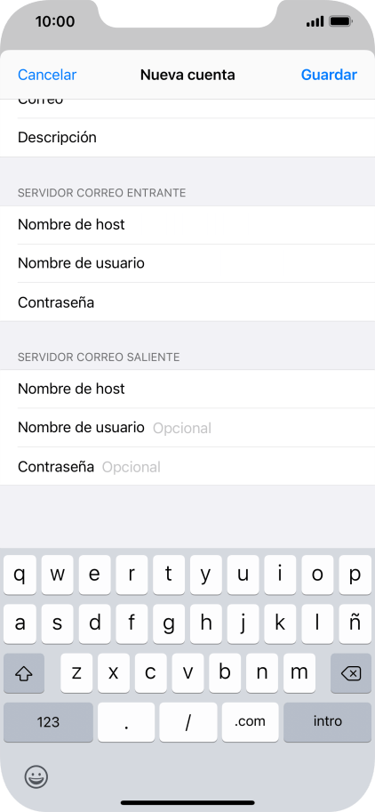Viewport: 375px width, 812px height.
Task: Toggle the shift key arrow
Action: [24, 672]
